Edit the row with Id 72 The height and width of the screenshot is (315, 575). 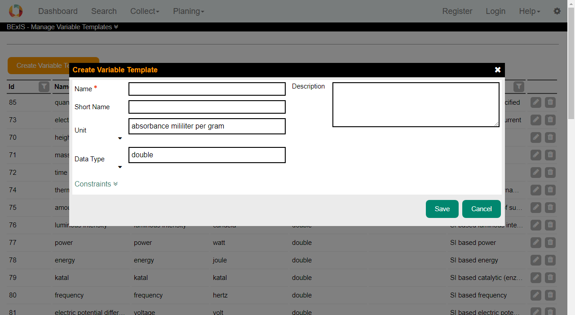click(535, 173)
